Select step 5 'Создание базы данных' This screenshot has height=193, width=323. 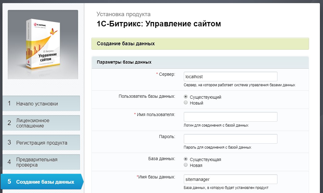[x=42, y=182]
